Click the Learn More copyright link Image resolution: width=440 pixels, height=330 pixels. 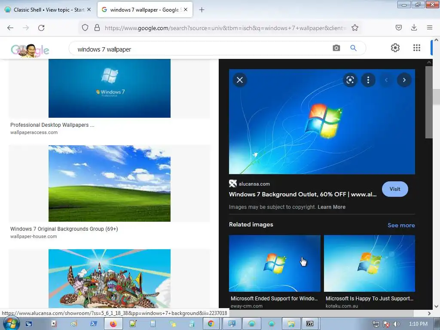[x=331, y=207]
